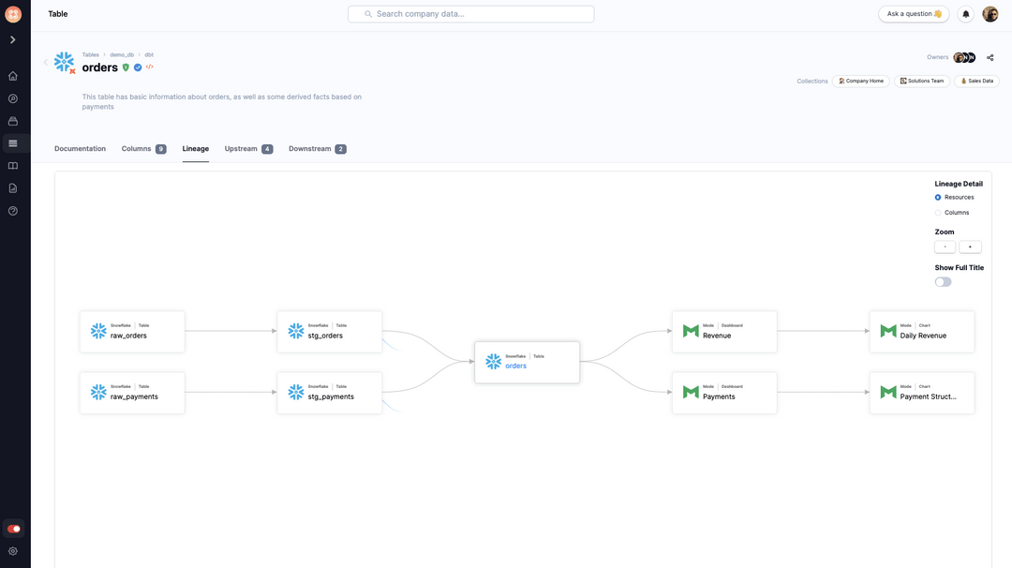Click the highlighted tables icon in sidebar
This screenshot has width=1012, height=568.
pos(13,142)
